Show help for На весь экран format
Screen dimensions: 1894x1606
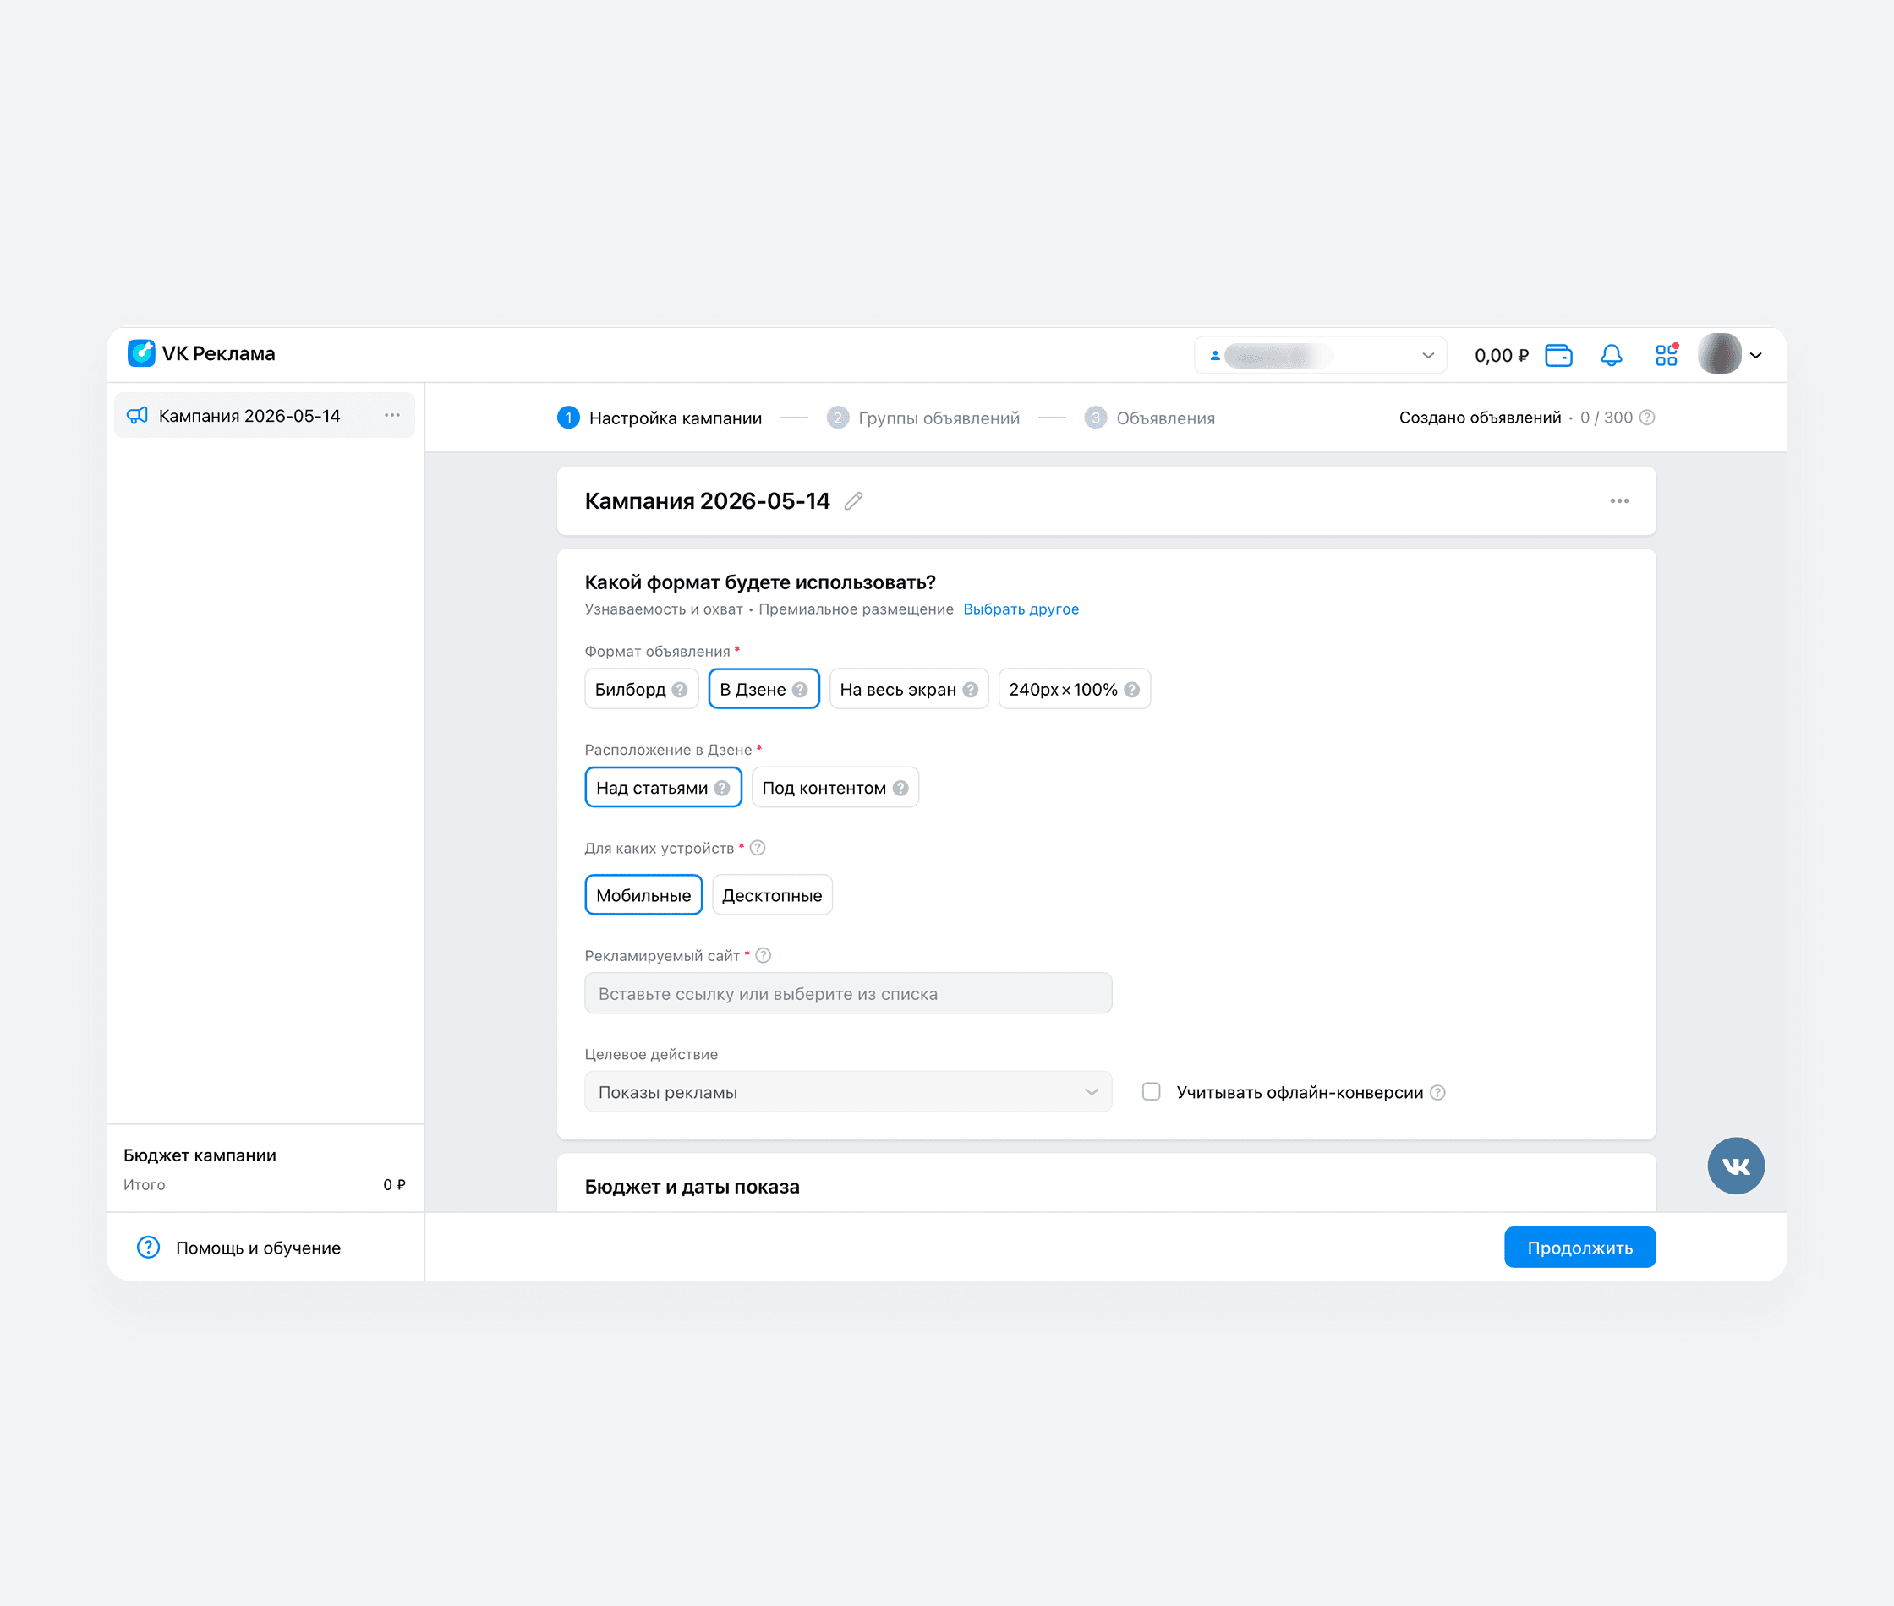pos(970,690)
